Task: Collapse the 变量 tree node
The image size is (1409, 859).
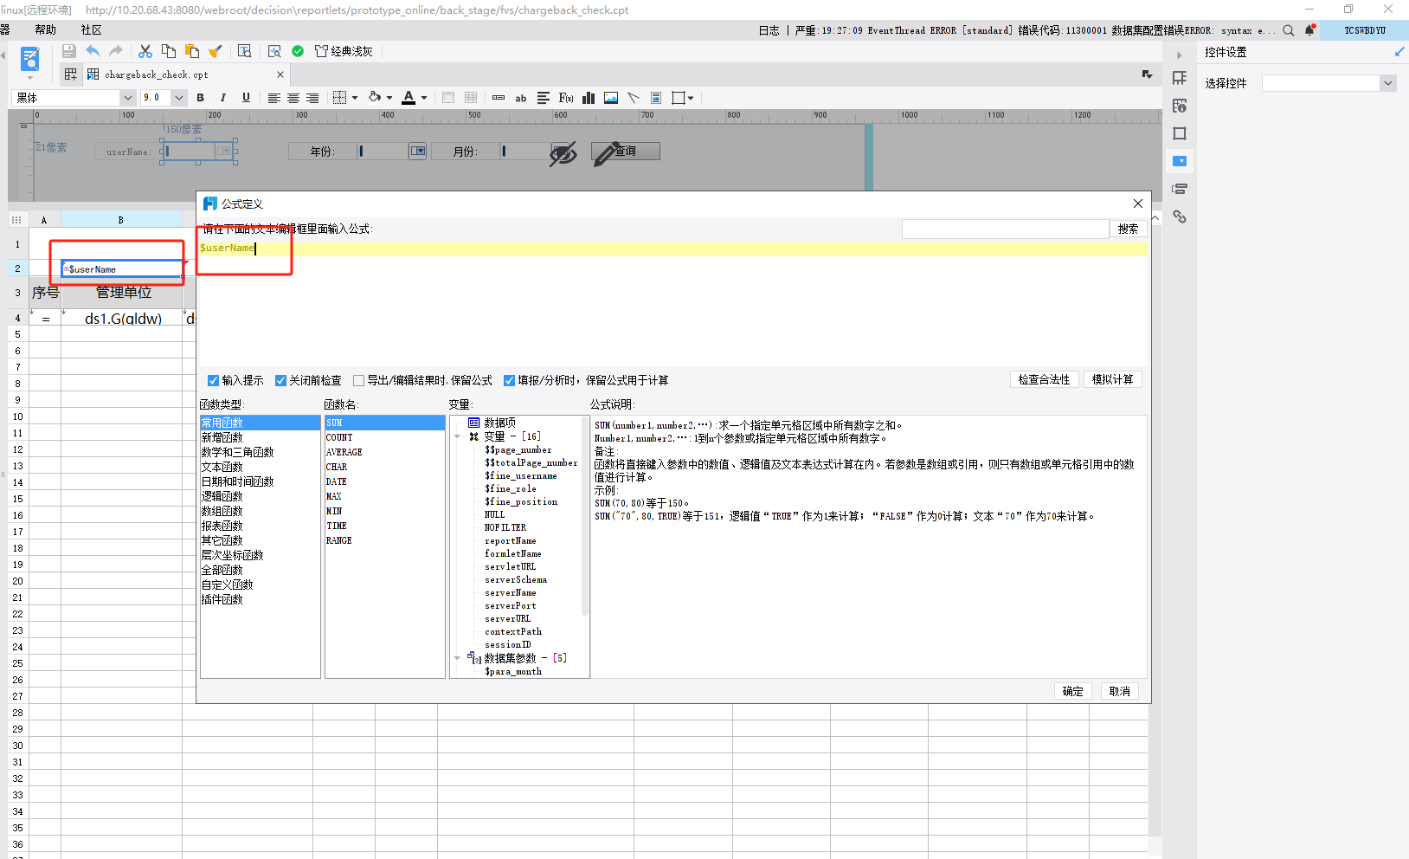Action: click(x=458, y=436)
